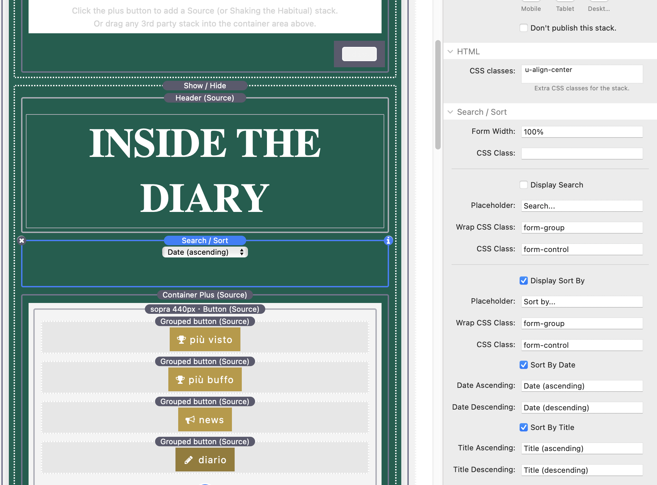Viewport: 657px width, 485px height.
Task: Select the Show / Hide stack label
Action: pos(205,86)
